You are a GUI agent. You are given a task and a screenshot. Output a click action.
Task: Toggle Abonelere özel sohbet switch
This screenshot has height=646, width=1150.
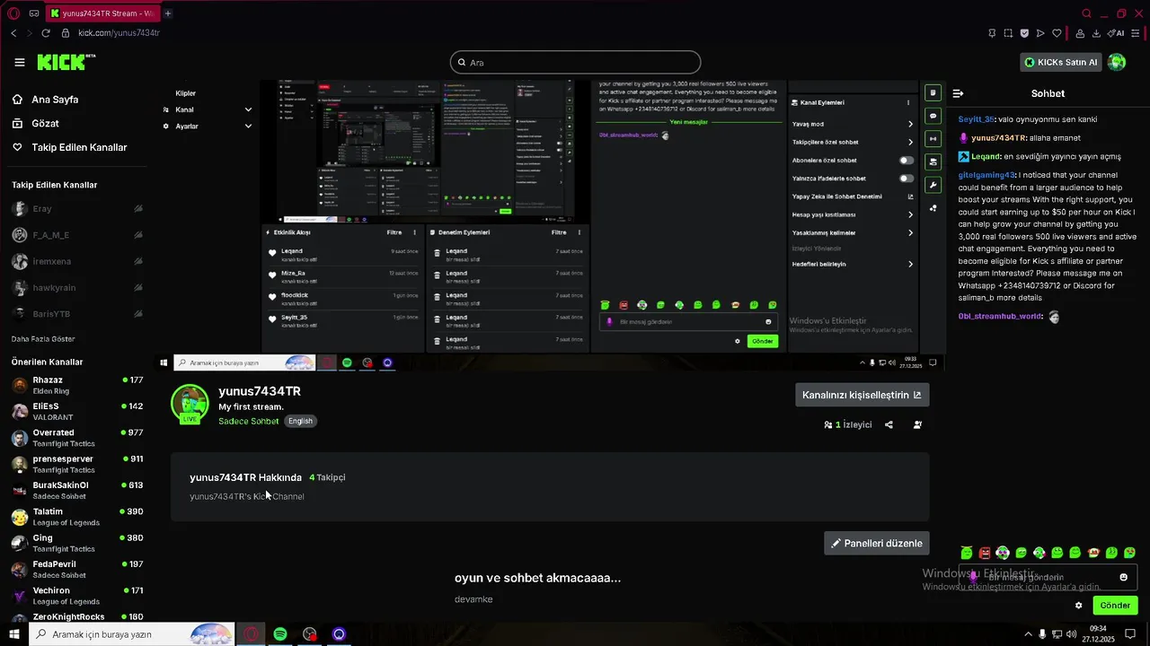(907, 161)
